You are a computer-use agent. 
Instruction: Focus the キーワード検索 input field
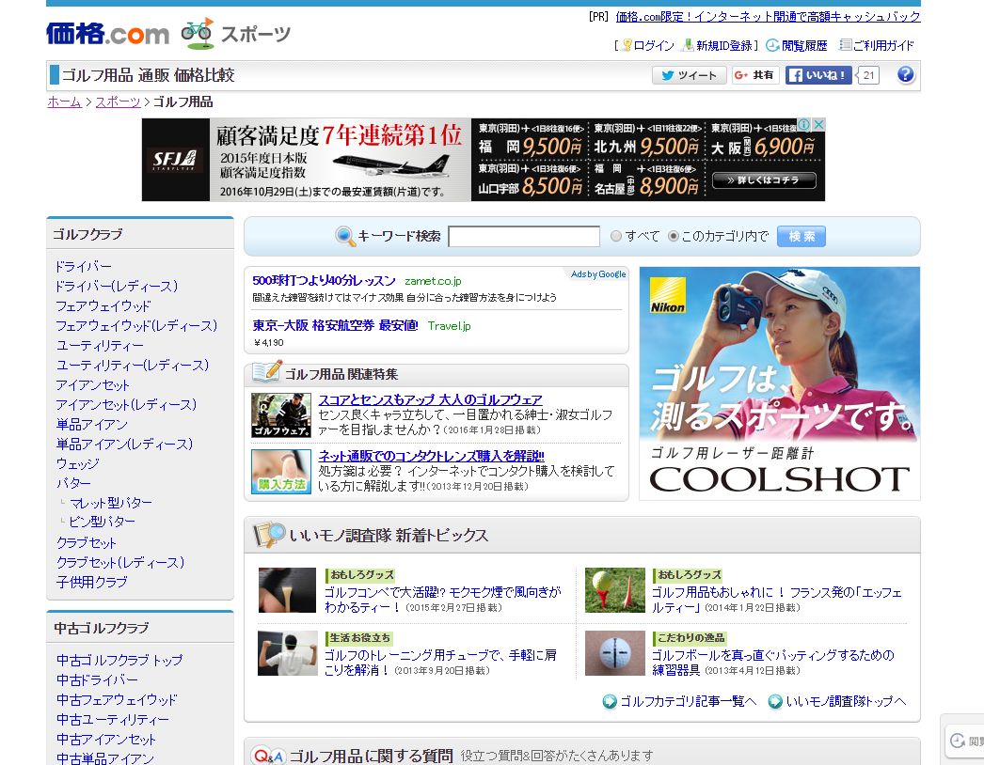point(524,237)
